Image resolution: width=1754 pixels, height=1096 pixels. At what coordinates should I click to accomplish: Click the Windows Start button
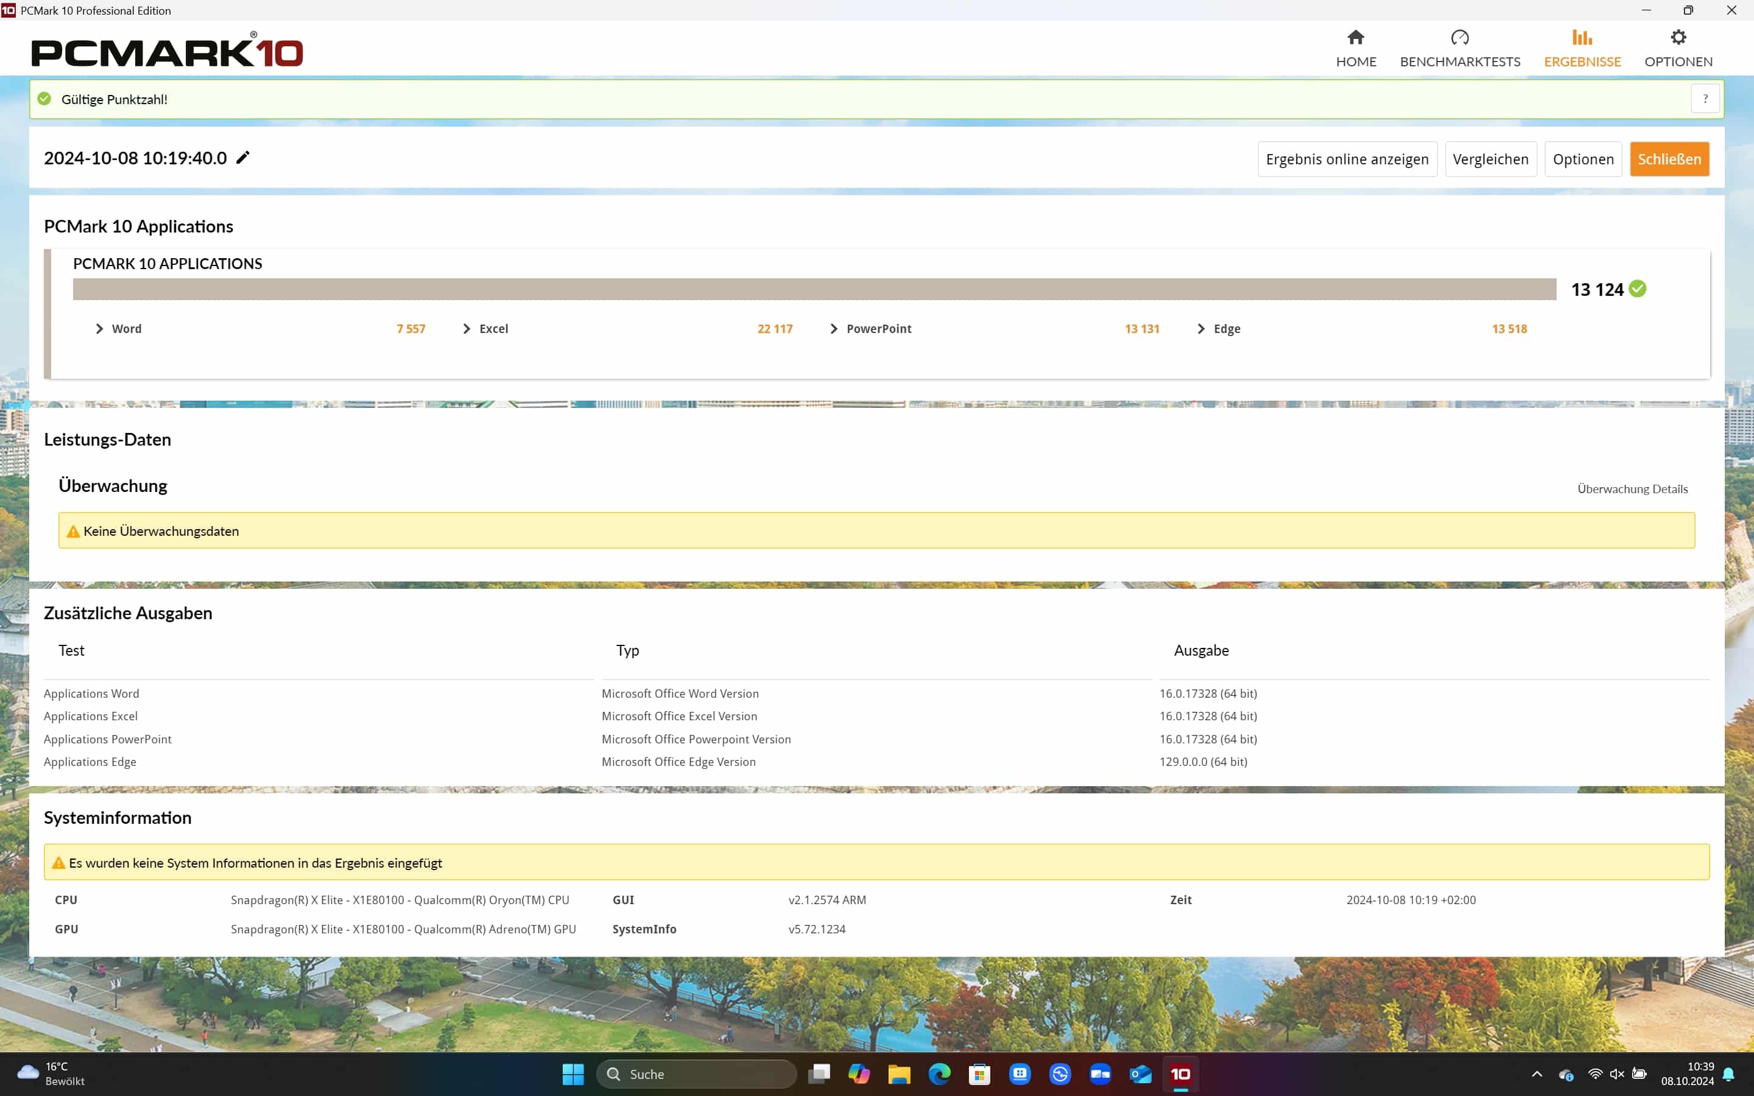(x=572, y=1073)
